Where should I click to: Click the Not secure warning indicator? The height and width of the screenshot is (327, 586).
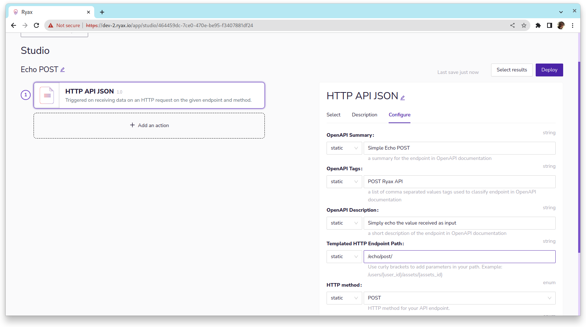(x=64, y=25)
